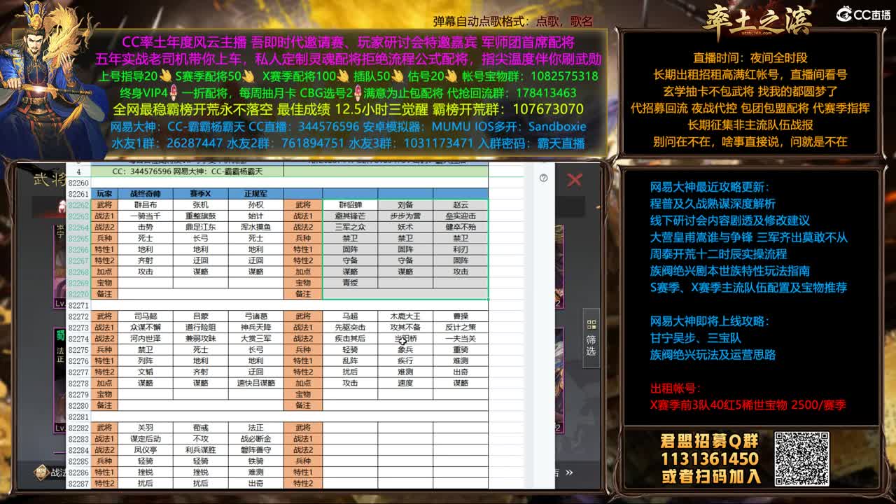Select cell 曹操
The image size is (896, 504).
click(x=461, y=316)
